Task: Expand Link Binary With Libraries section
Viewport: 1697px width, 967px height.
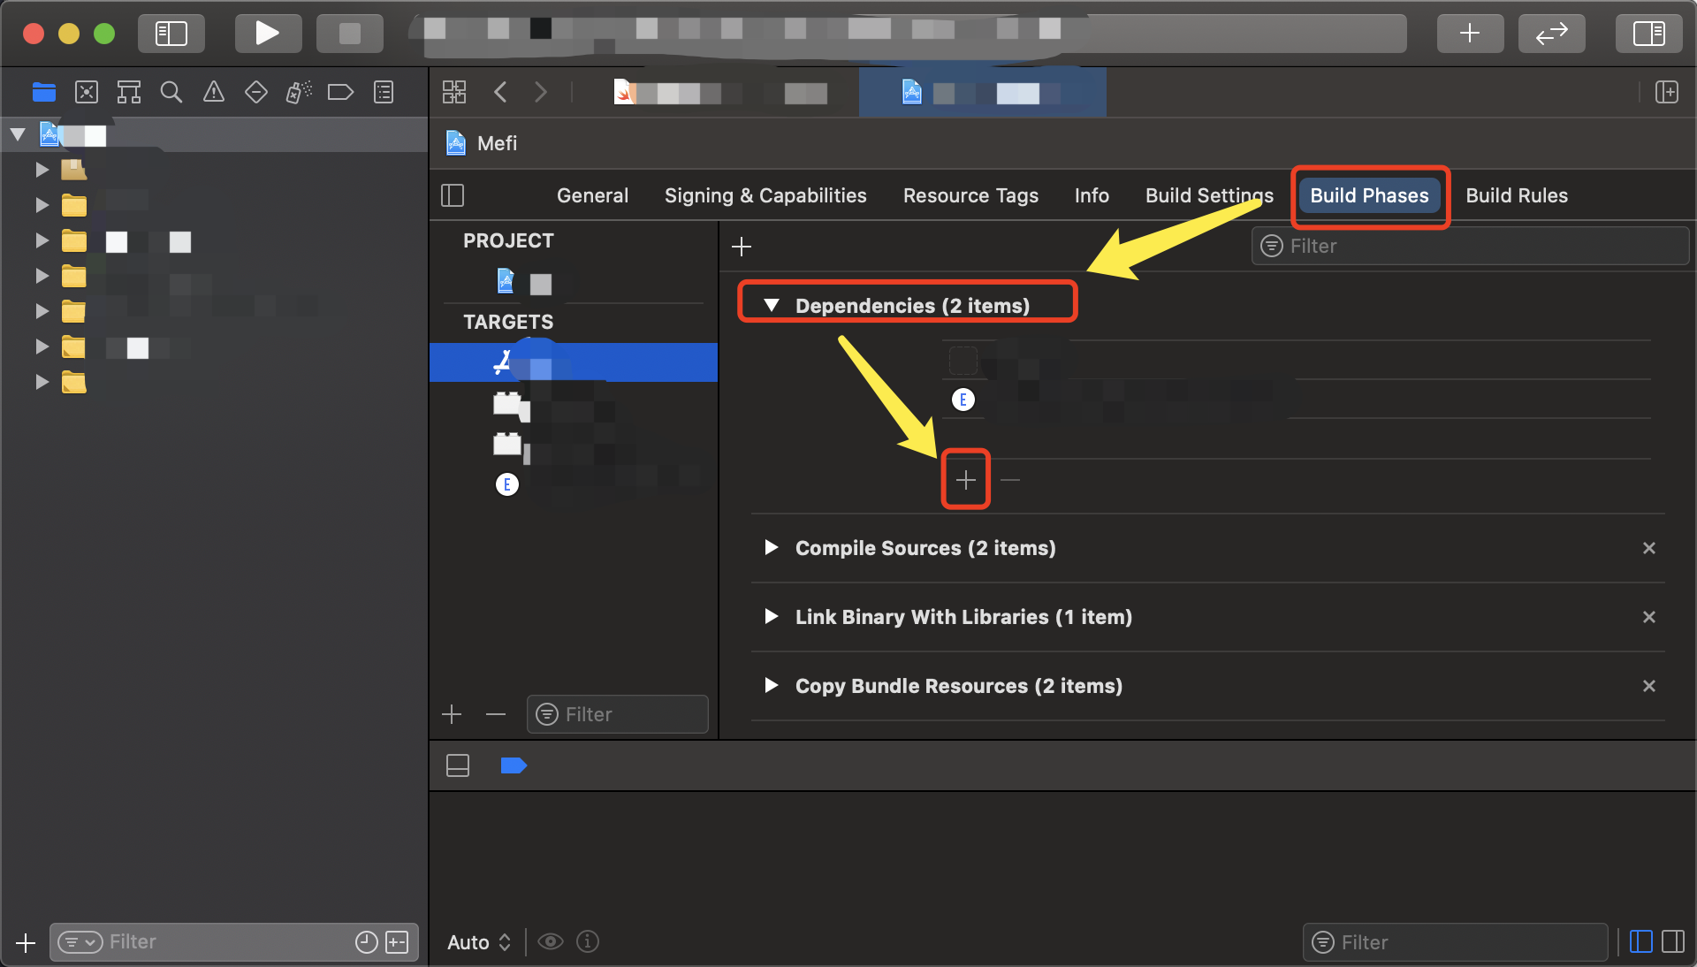Action: pos(772,616)
